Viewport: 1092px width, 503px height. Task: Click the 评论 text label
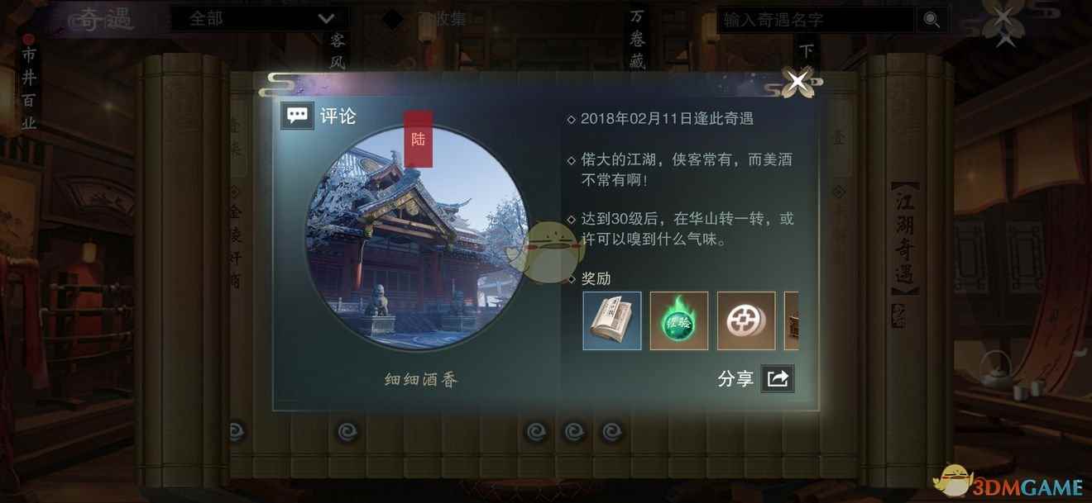pos(338,116)
